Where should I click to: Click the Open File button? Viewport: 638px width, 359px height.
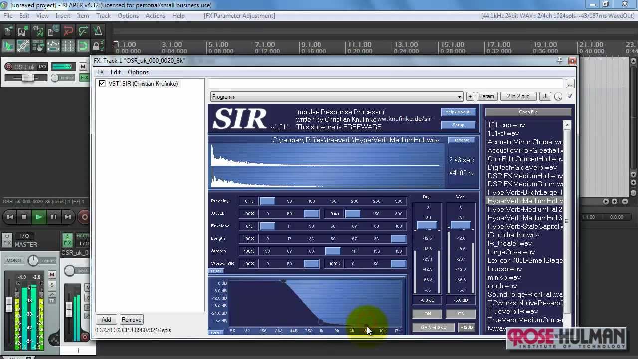(x=528, y=112)
